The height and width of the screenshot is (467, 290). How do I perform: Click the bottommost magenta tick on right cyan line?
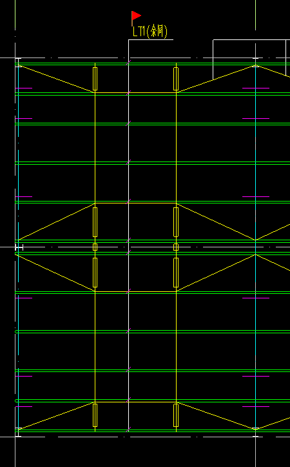point(256,406)
